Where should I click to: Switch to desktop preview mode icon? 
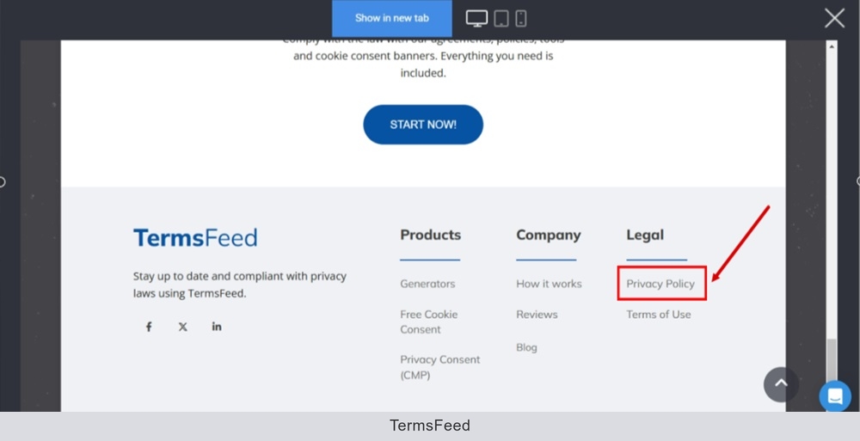click(x=476, y=18)
